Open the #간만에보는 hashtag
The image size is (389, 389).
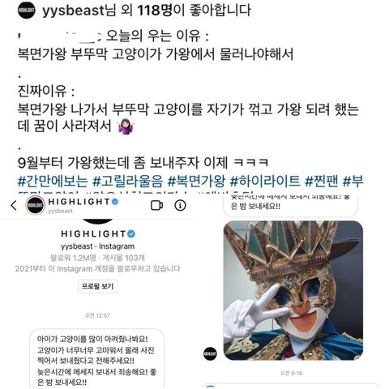click(53, 181)
